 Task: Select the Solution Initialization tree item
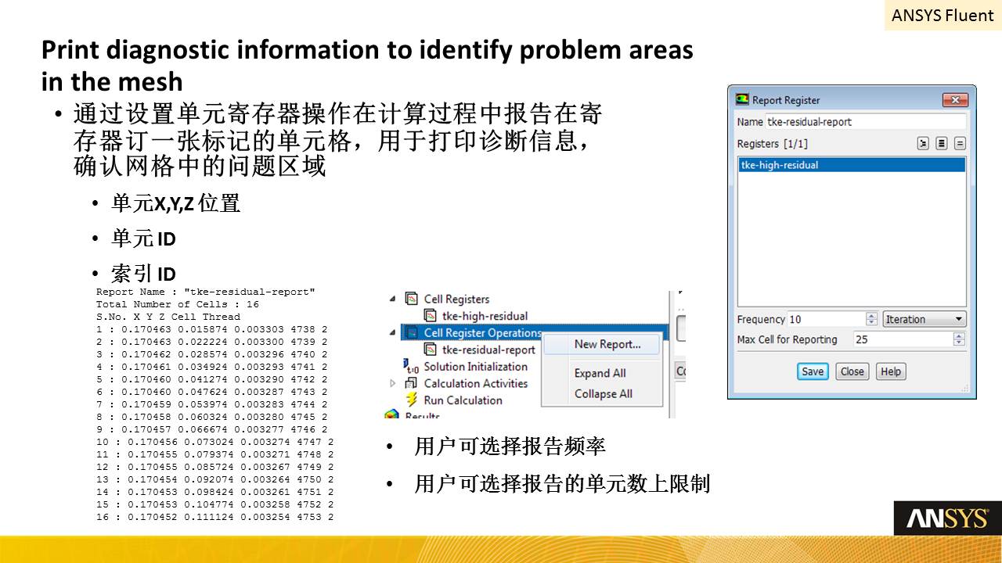click(x=476, y=367)
